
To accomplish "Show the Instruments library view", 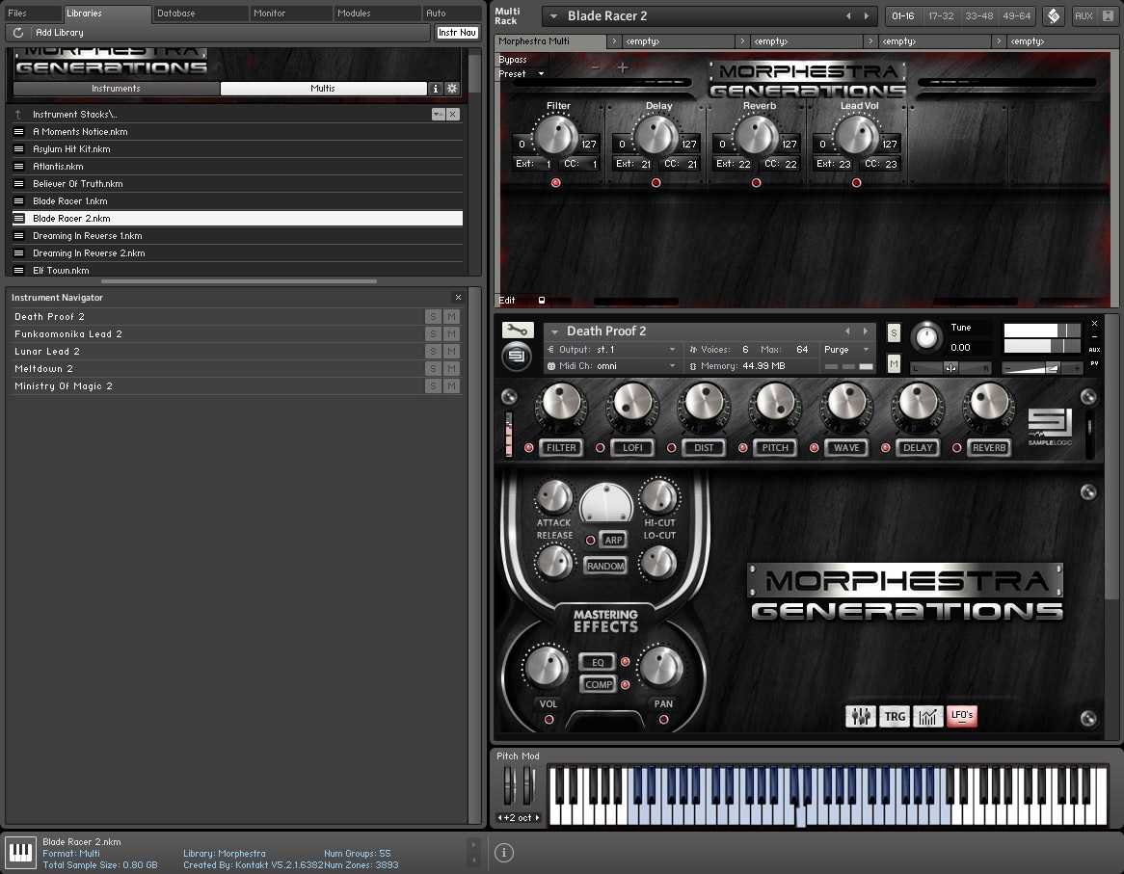I will [x=116, y=88].
